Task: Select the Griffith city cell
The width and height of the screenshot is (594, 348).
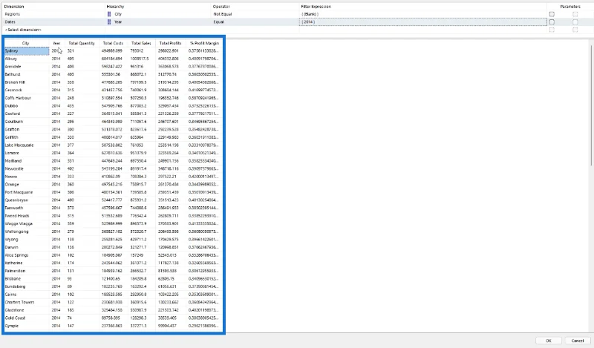Action: [x=27, y=137]
